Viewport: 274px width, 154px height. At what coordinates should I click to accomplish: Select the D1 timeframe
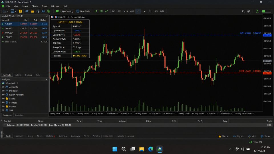click(150, 11)
